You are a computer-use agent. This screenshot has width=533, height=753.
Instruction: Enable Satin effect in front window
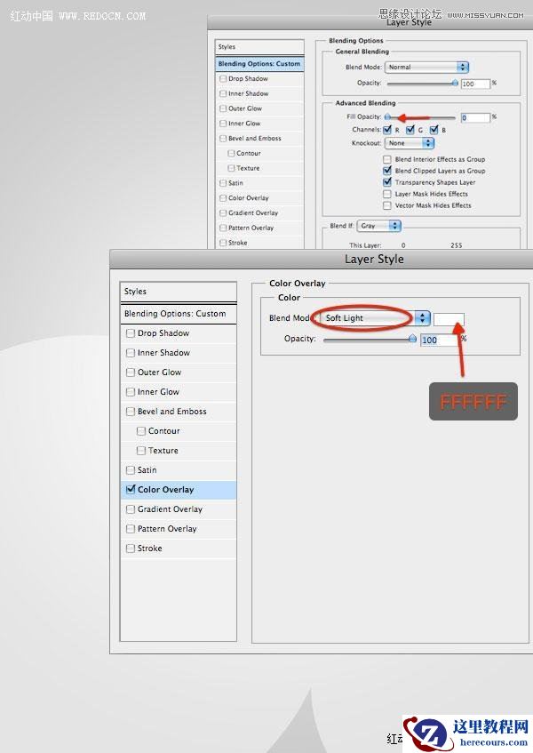130,470
